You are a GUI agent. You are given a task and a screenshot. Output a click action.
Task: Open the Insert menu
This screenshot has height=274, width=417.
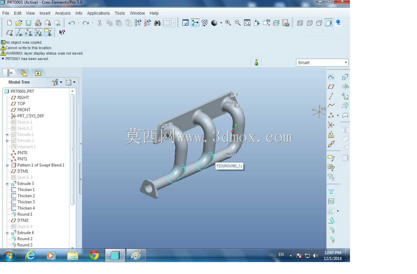[x=45, y=13]
